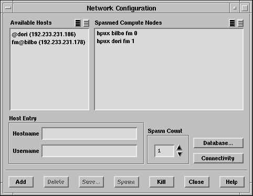Select all Spawned Compute Nodes with filled list icon
253x196 pixels.
232,23
